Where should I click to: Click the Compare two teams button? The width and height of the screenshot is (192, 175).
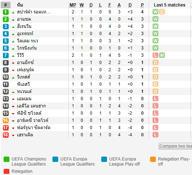175,146
